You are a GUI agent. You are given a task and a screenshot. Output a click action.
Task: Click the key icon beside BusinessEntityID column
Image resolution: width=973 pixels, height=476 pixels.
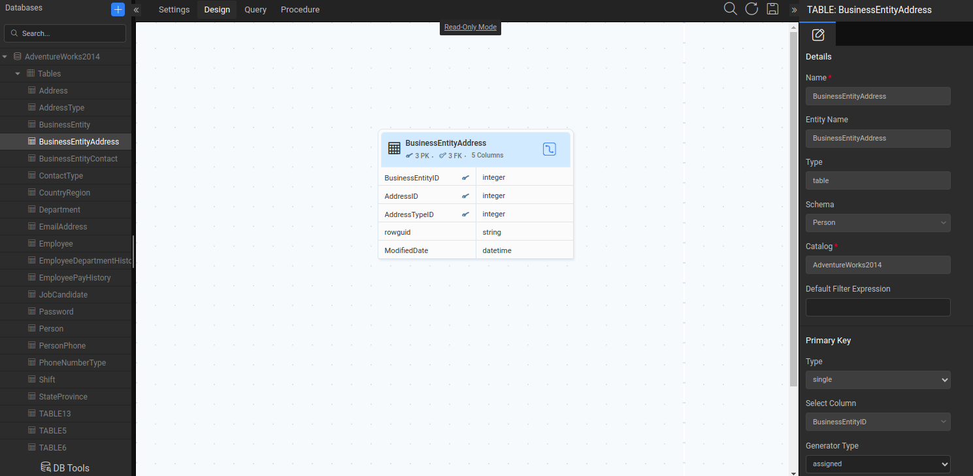pos(466,177)
